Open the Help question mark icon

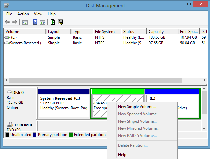(35, 22)
